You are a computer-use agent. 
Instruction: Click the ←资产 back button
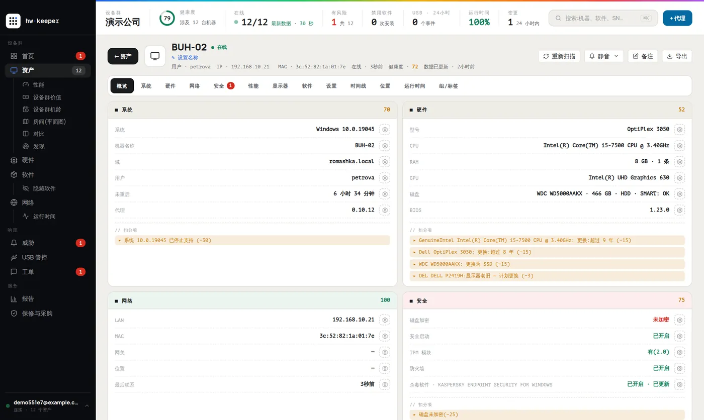(x=123, y=56)
